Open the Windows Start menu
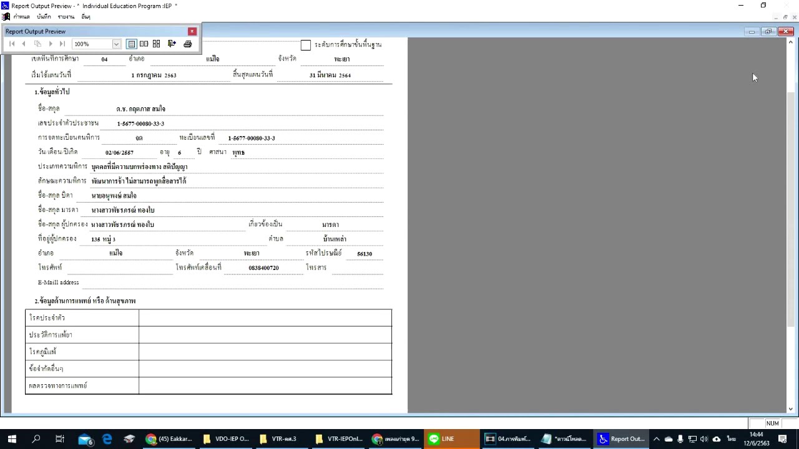This screenshot has height=449, width=799. [12, 439]
